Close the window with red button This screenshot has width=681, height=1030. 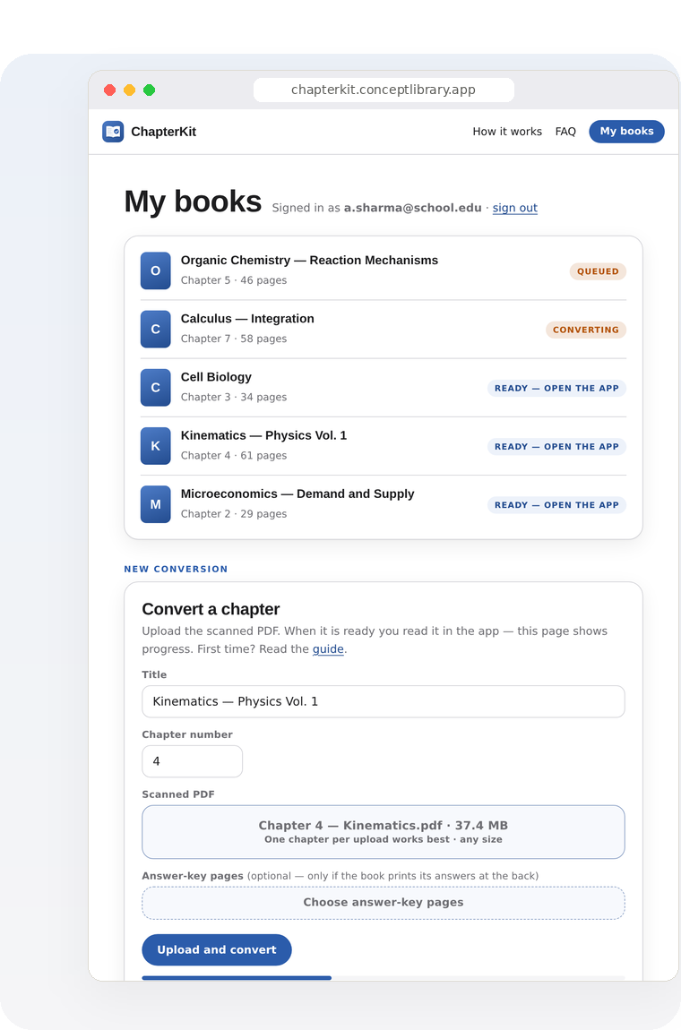click(110, 90)
